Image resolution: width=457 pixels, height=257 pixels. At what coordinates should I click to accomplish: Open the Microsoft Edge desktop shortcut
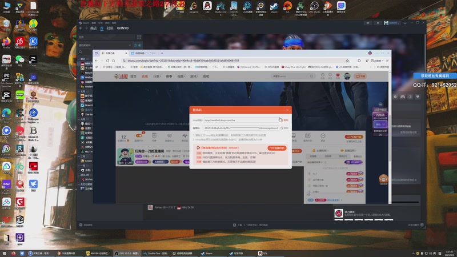(x=6, y=116)
